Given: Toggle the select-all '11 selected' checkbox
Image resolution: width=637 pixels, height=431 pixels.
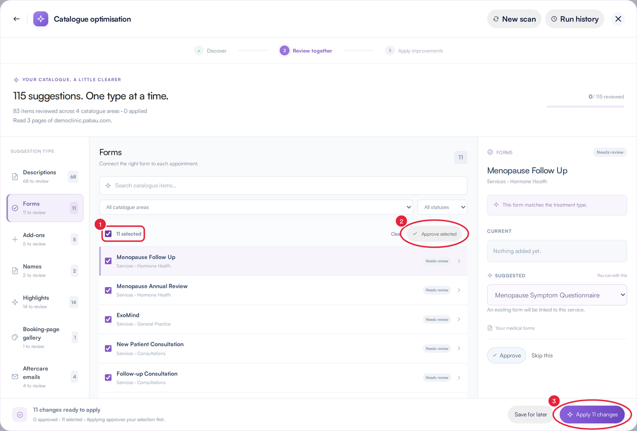Looking at the screenshot, I should pos(108,234).
